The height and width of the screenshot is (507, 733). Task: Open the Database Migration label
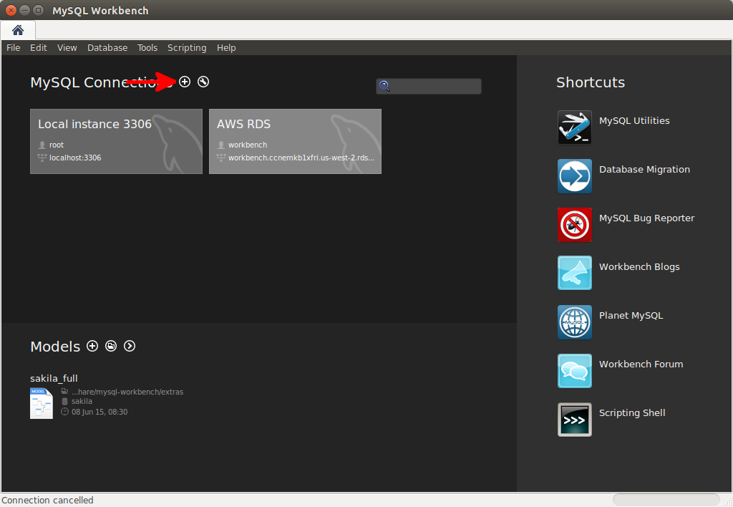(x=645, y=169)
